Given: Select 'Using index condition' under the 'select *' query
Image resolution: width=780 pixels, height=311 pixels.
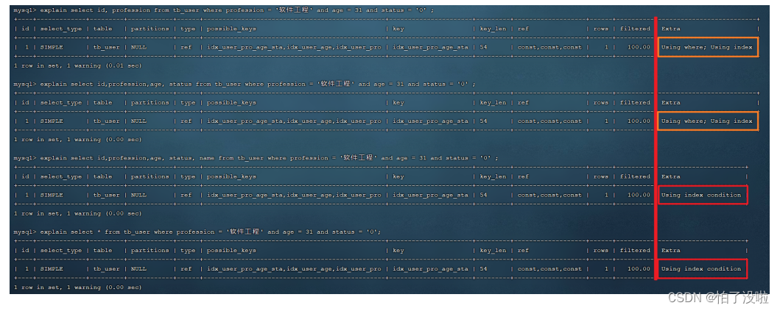Looking at the screenshot, I should pos(701,269).
